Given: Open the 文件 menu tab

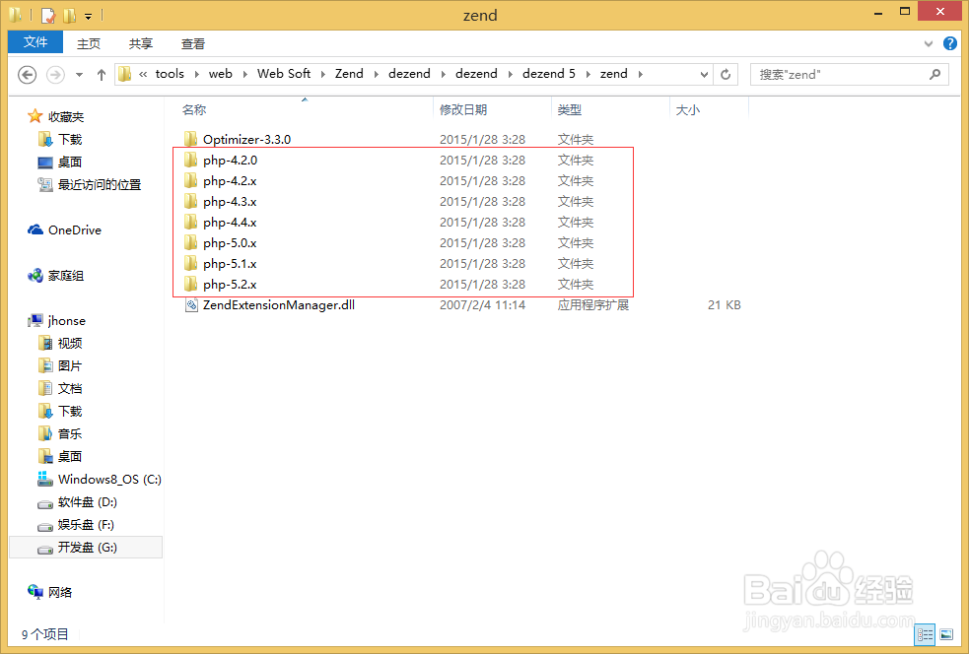Looking at the screenshot, I should [x=35, y=42].
